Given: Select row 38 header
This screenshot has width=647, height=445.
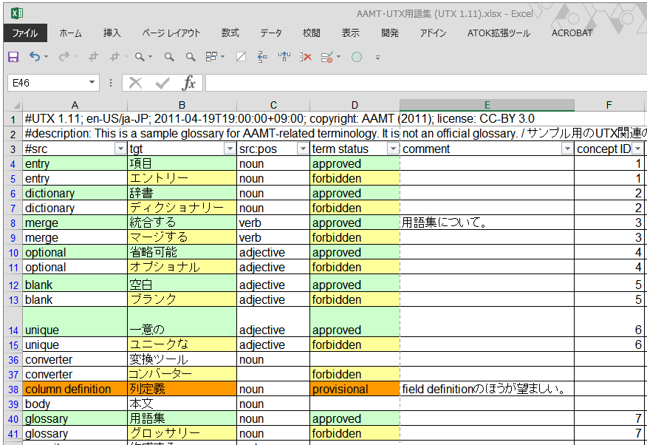Looking at the screenshot, I should point(13,390).
